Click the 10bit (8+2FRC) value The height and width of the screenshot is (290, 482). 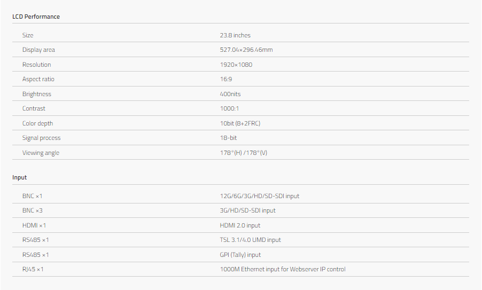(x=240, y=123)
